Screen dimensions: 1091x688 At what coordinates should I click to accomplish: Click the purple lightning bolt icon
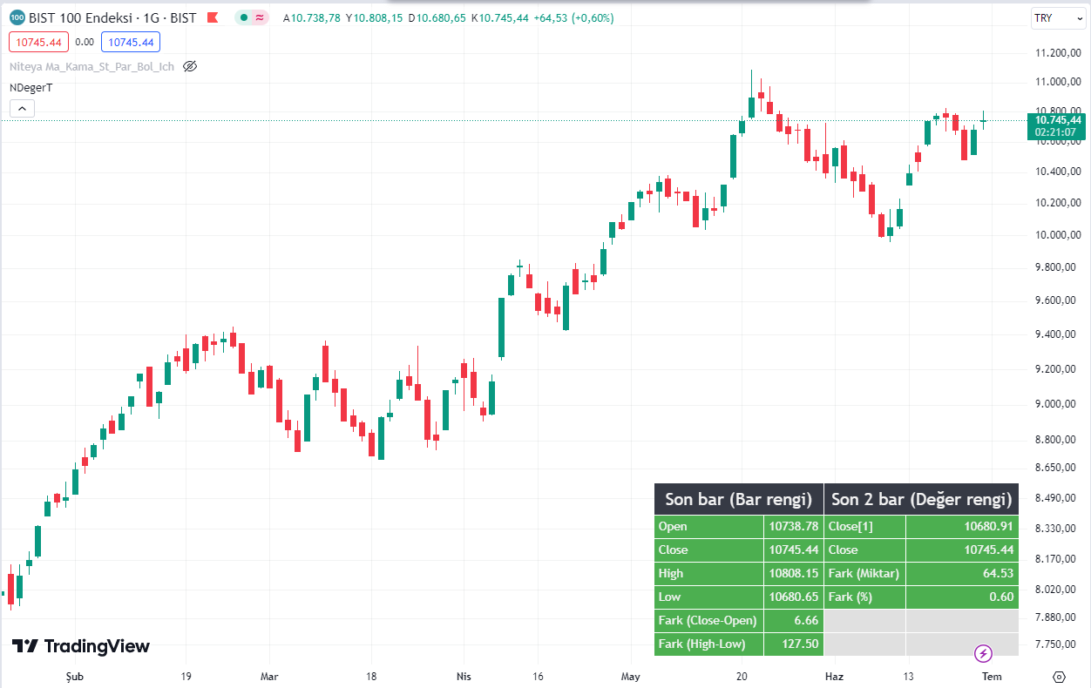tap(983, 653)
